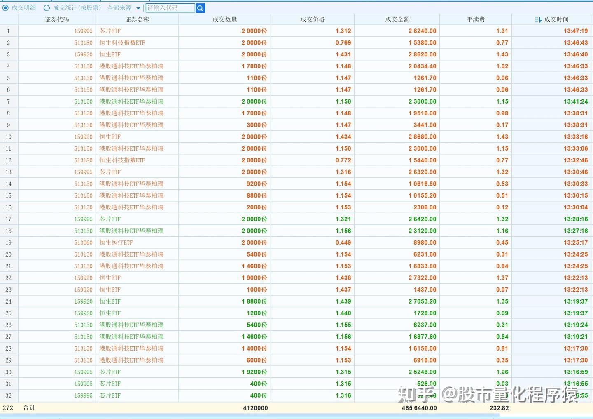
Task: Select security code 513060
Action: click(83, 242)
